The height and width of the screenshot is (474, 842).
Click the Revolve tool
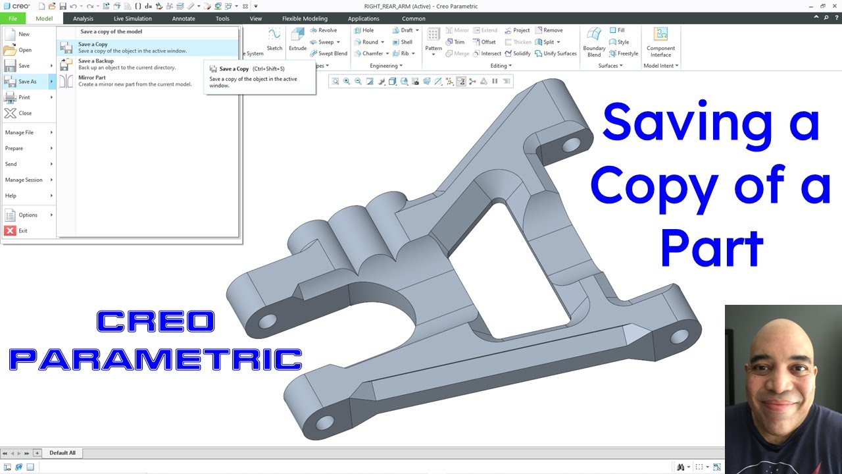tap(323, 30)
